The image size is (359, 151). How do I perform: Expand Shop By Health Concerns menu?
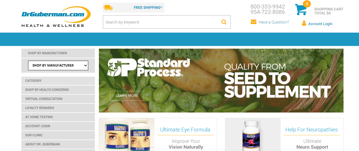pos(58,90)
